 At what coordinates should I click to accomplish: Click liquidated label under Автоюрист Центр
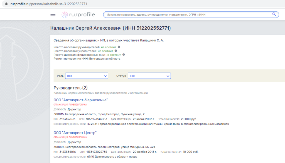click(70, 137)
